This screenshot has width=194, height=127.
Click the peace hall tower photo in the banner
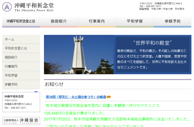point(79,55)
